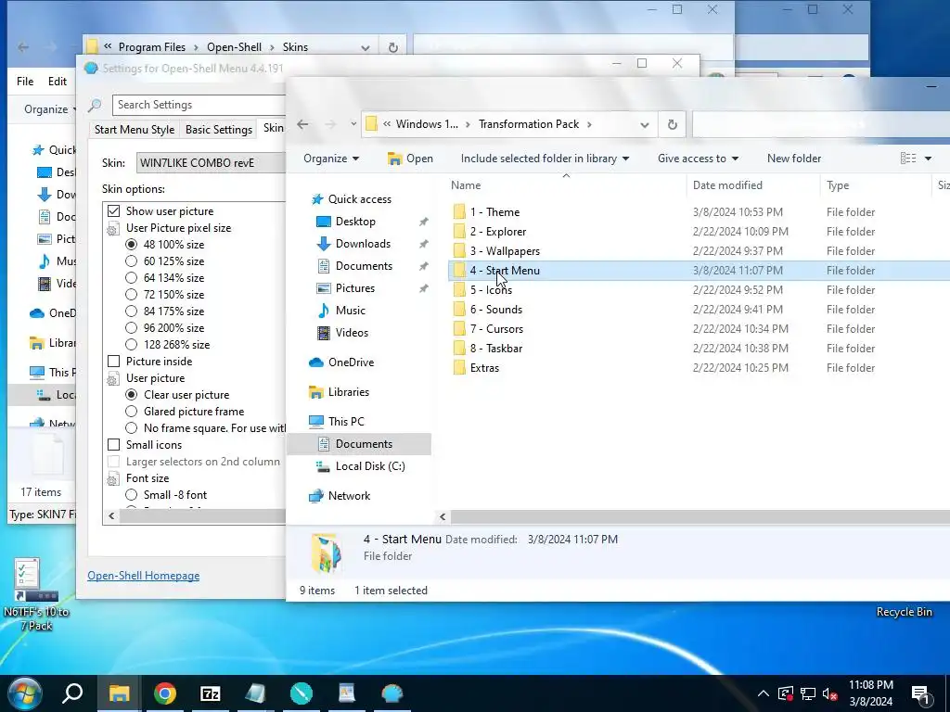Open the N6TFF's 10 to 7 Pack desktop shortcut
This screenshot has height=712, width=950.
click(x=36, y=595)
